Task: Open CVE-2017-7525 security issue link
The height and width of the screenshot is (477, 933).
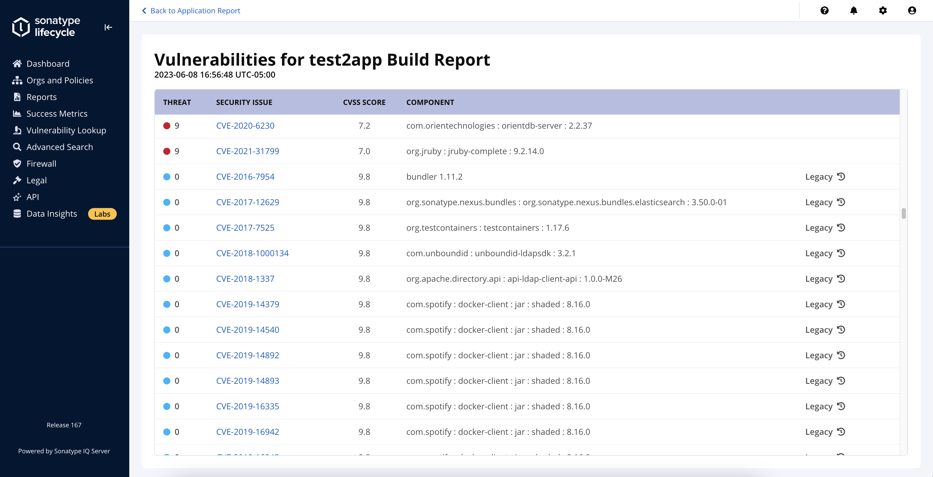Action: [245, 228]
